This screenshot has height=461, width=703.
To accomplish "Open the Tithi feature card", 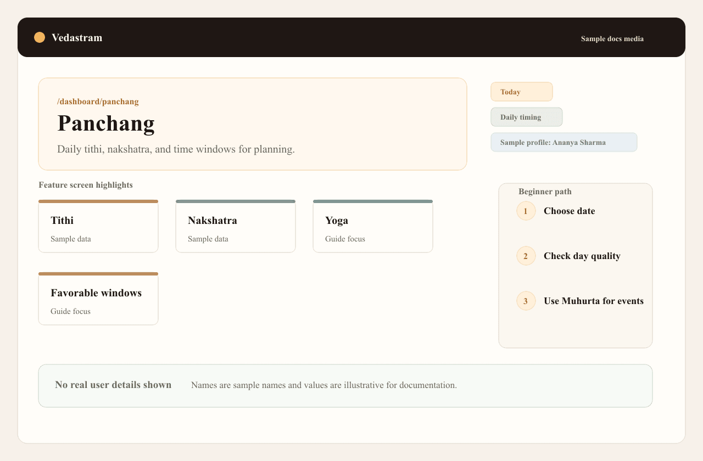I will pos(98,226).
